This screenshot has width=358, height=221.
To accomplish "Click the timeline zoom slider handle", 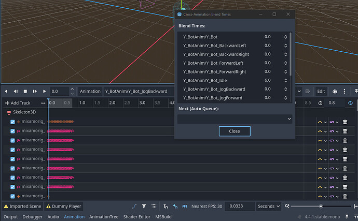I will (321, 206).
